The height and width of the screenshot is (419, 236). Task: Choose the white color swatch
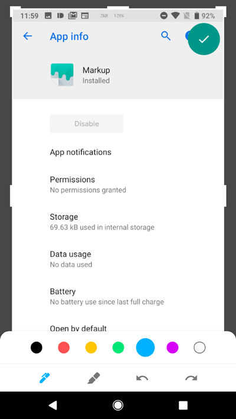pyautogui.click(x=199, y=348)
